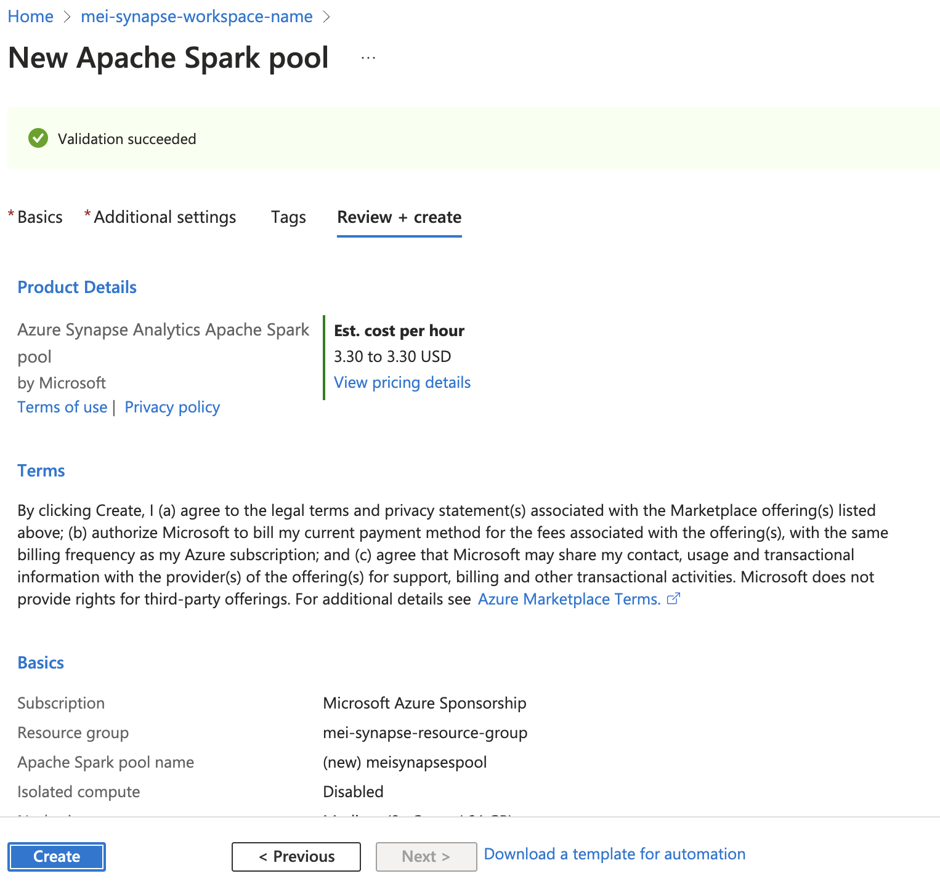Open the Tags tab
The height and width of the screenshot is (884, 940).
pyautogui.click(x=288, y=217)
